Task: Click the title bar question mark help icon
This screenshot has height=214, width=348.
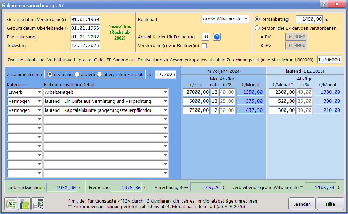Action: click(324, 4)
